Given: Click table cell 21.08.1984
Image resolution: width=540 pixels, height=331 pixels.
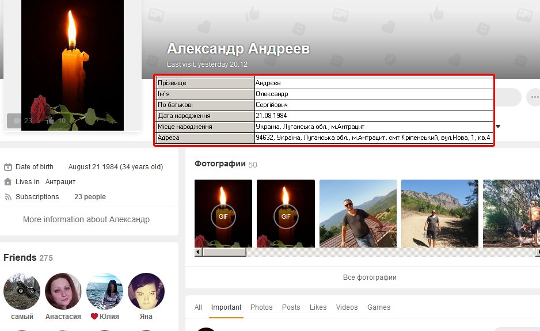Looking at the screenshot, I should click(374, 116).
